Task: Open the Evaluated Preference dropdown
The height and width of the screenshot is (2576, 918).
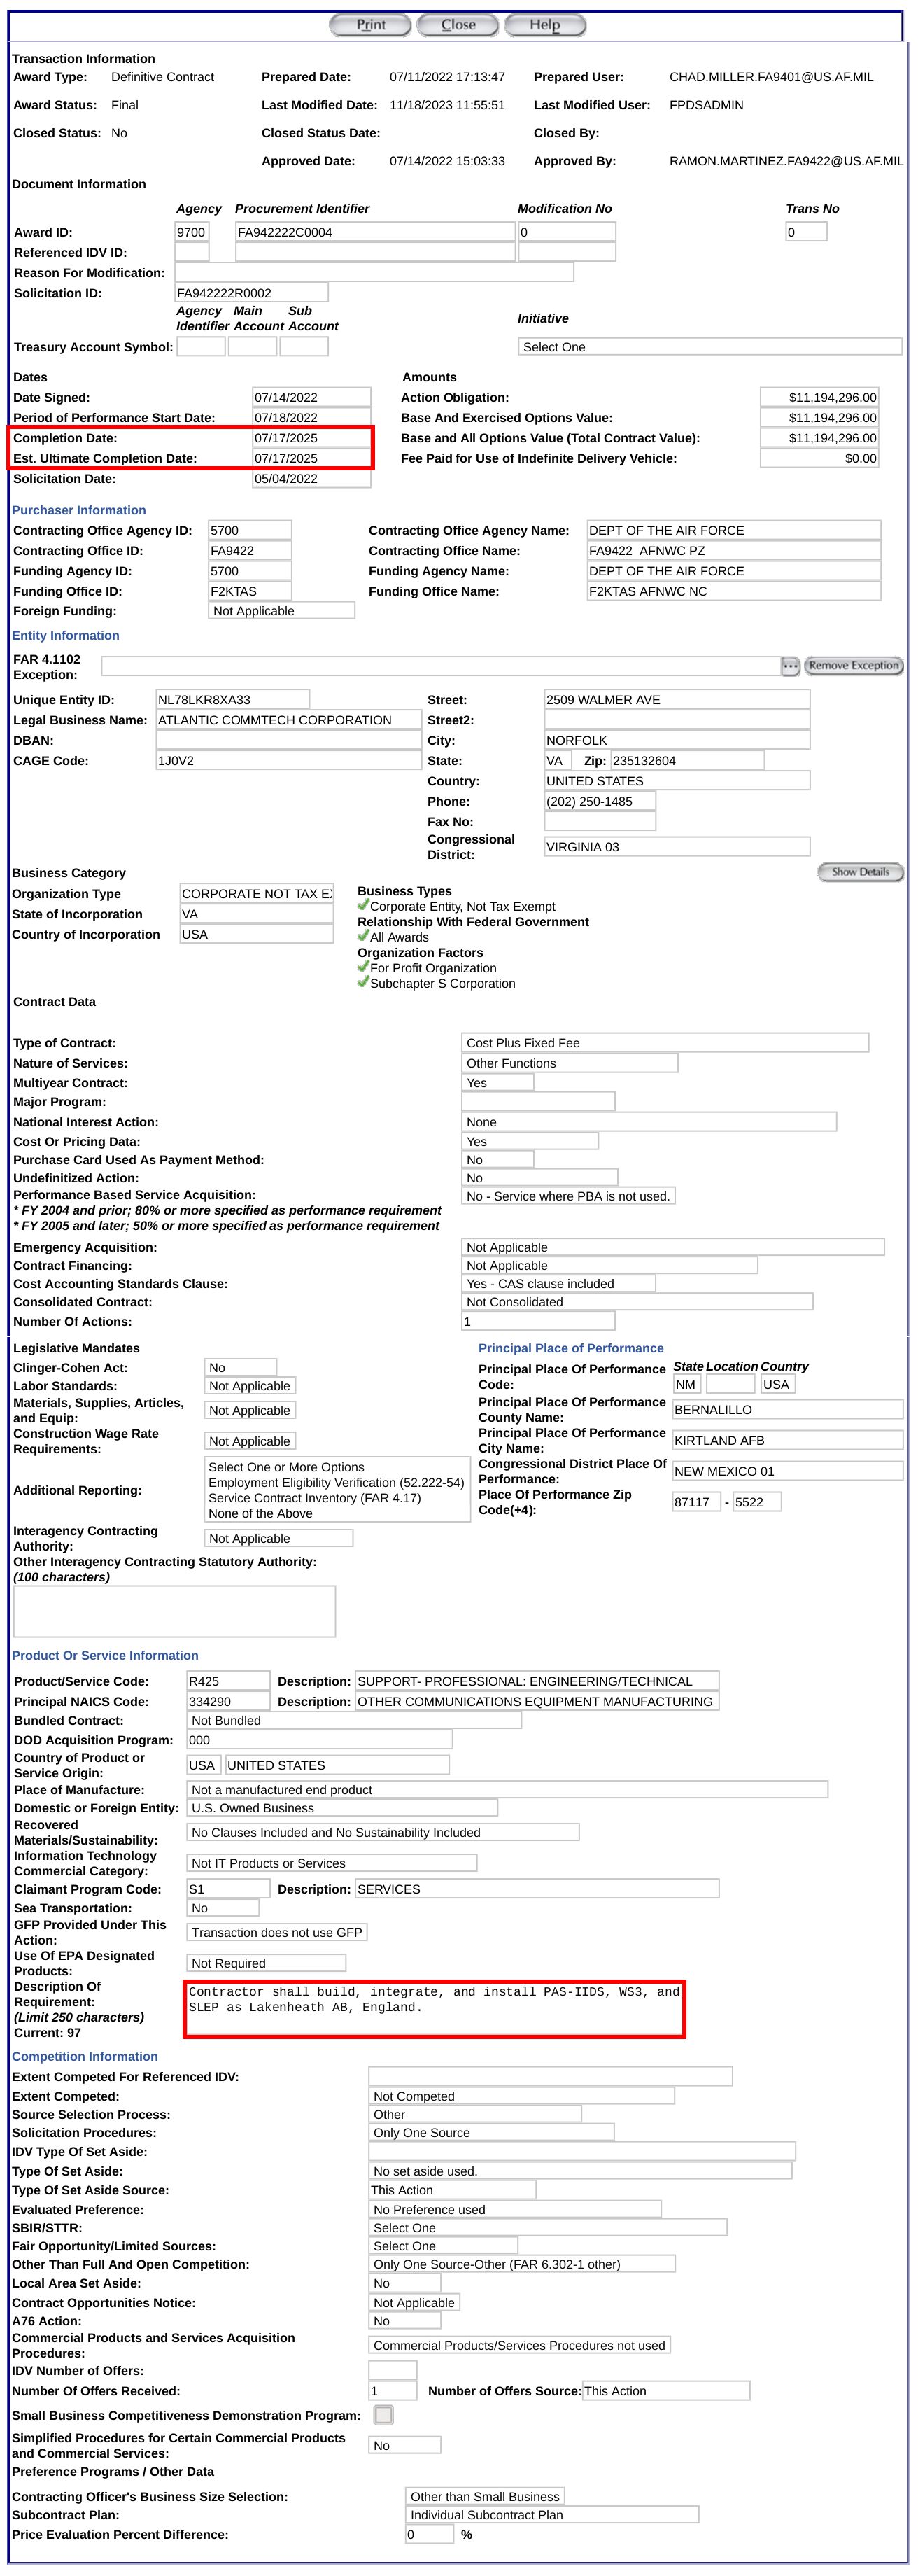Action: (515, 2210)
